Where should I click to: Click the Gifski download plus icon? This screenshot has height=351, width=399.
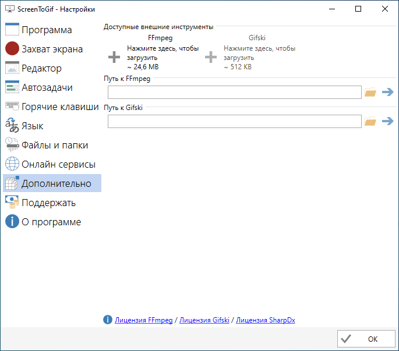(x=211, y=57)
